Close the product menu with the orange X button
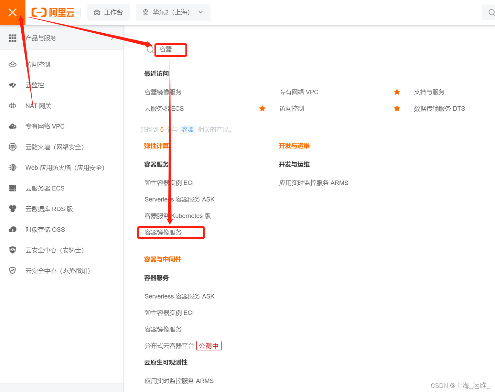Viewport: 495px width, 392px height. [12, 12]
